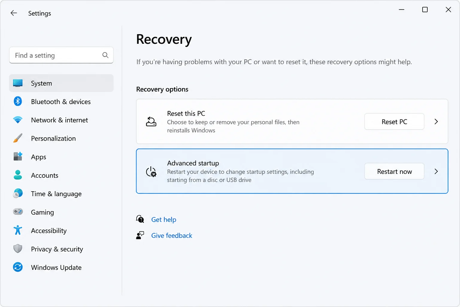Click the Reset this PC icon
Image resolution: width=460 pixels, height=307 pixels.
[151, 122]
